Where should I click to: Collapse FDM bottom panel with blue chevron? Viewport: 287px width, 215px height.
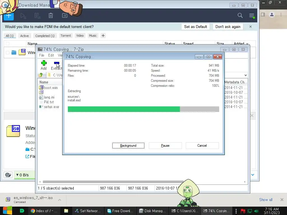pyautogui.click(x=253, y=175)
